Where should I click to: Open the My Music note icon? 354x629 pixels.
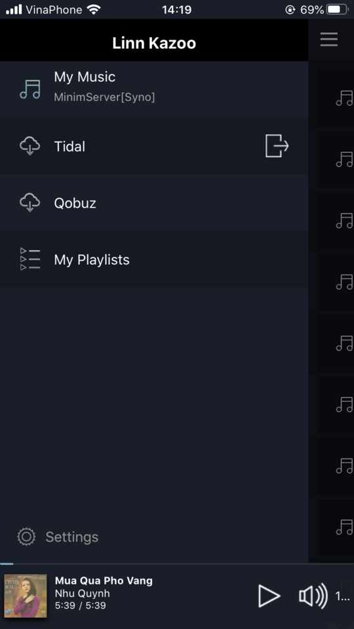tap(30, 89)
